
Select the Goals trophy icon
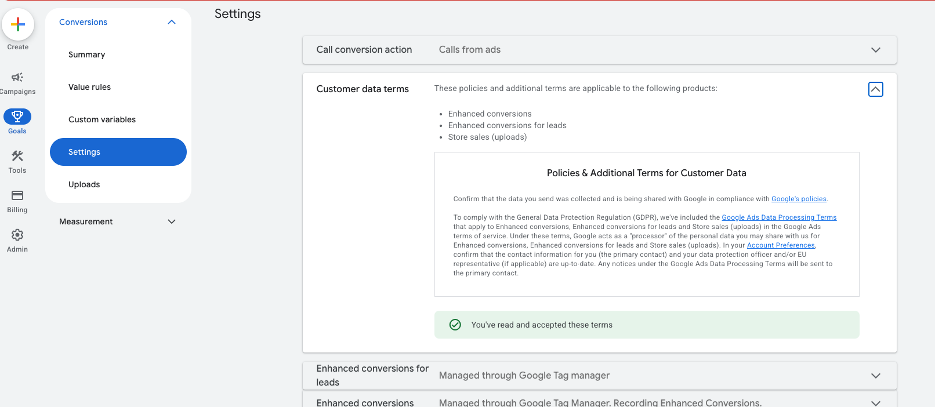(17, 117)
